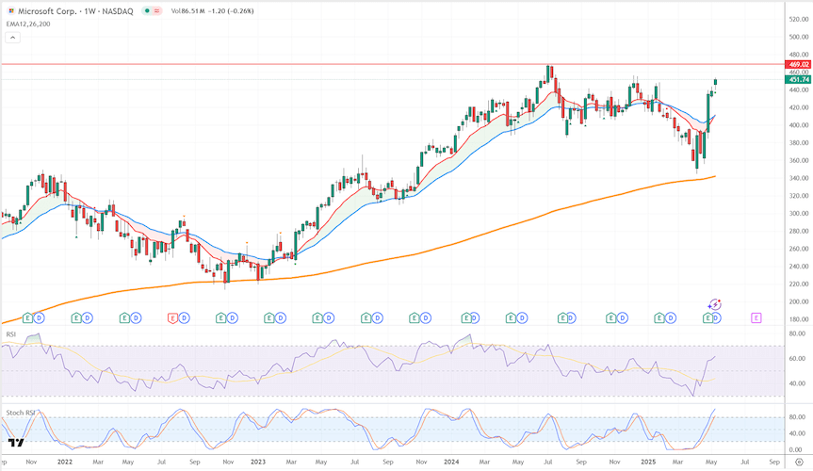The width and height of the screenshot is (813, 471).
Task: Open the pink upcoming earnings E marker
Action: (756, 318)
